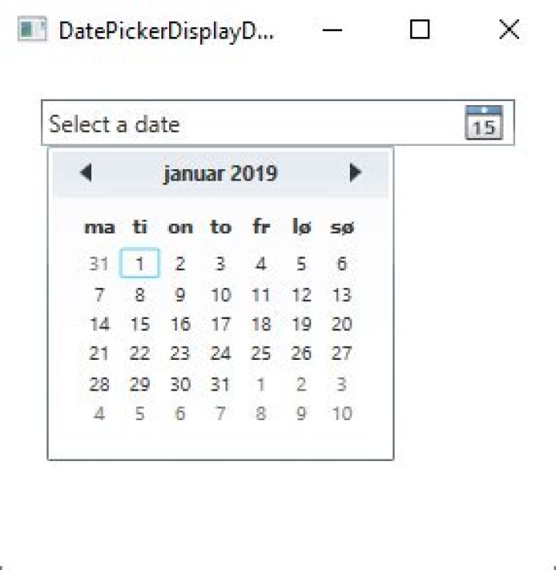Minimize the DatePicker window
556x570 pixels.
tap(332, 30)
